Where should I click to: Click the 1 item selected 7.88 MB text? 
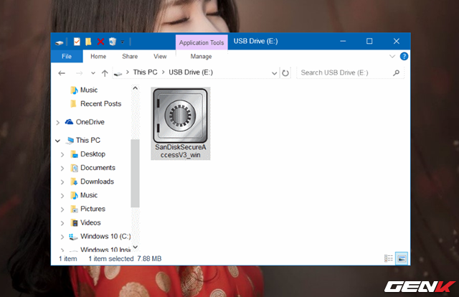tap(125, 259)
